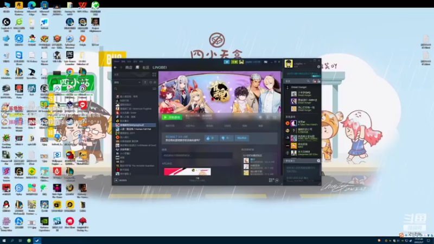The image size is (434, 244).
Task: Select American Fugitive in library list
Action: (136, 109)
